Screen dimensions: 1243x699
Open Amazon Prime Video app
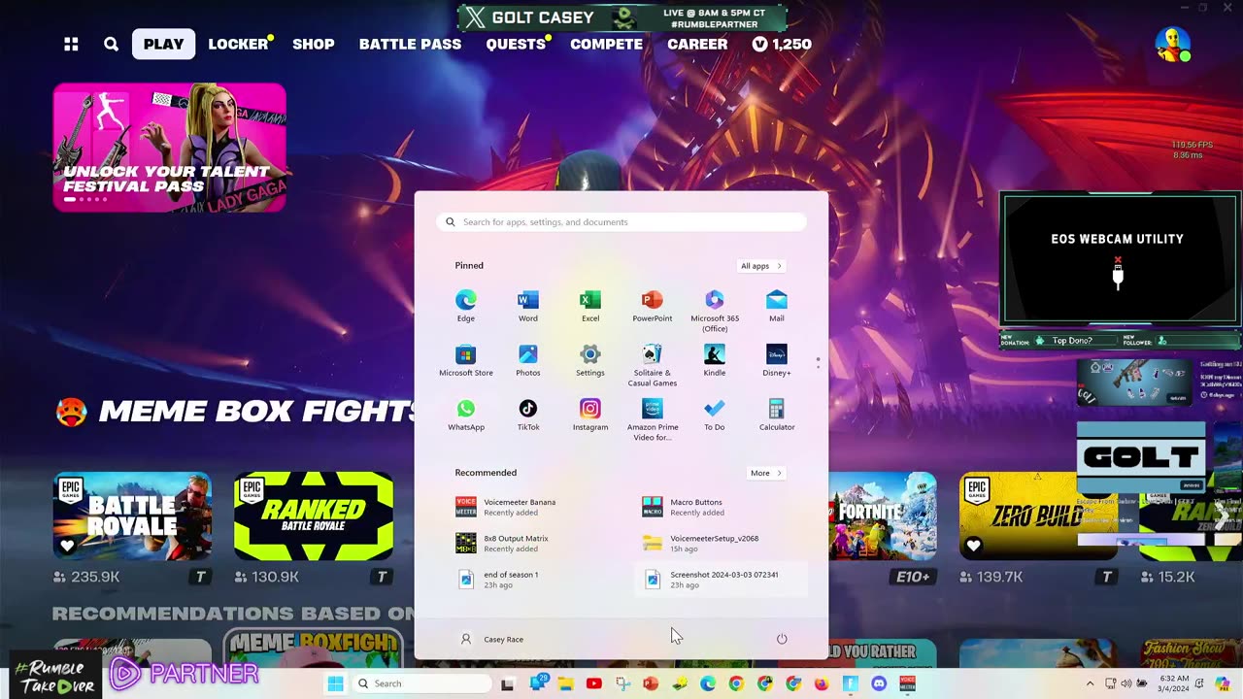click(653, 419)
